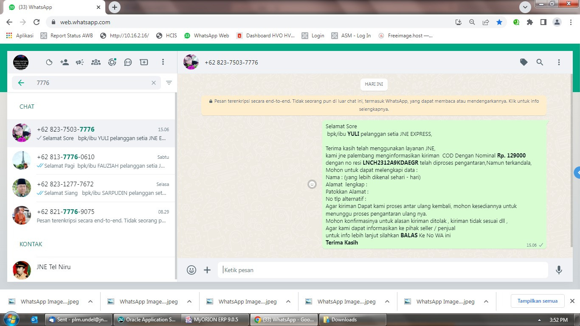Viewport: 580px width, 326px height.
Task: Open chat +62 823-7503-7776
Action: [91, 133]
